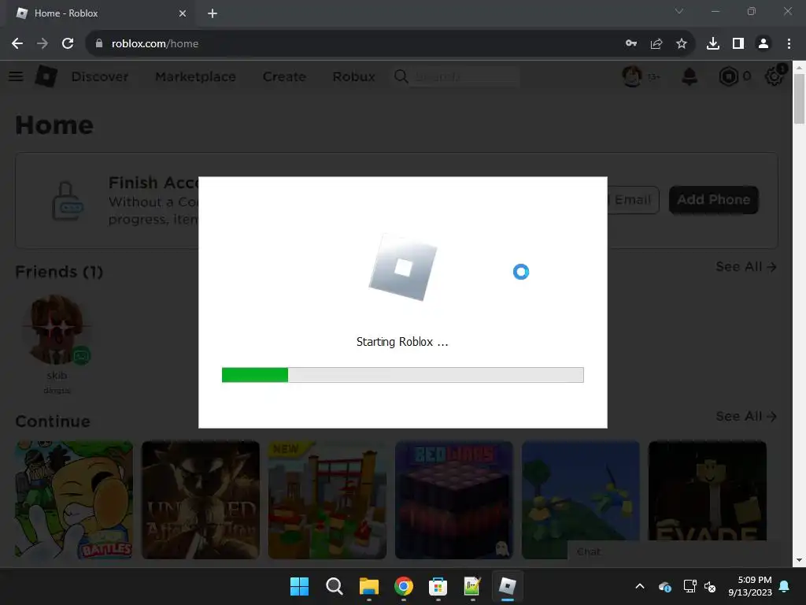Reload the Roblox home page
The image size is (806, 605).
click(68, 44)
